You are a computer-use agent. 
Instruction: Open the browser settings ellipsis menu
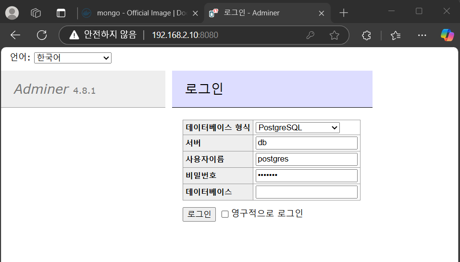pos(422,35)
